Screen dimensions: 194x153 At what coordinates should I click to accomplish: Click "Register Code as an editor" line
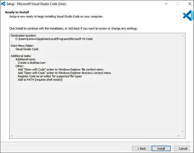pos(50,76)
